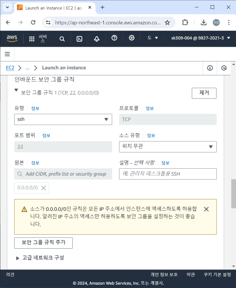This screenshot has height=288, width=236.
Task: Open notifications bell
Action: click(97, 39)
